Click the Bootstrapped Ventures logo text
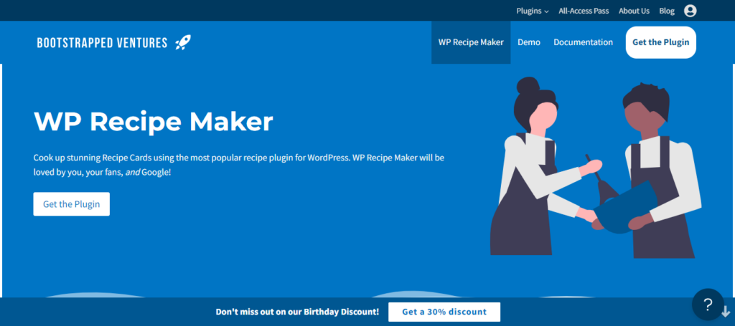735x326 pixels. tap(102, 43)
